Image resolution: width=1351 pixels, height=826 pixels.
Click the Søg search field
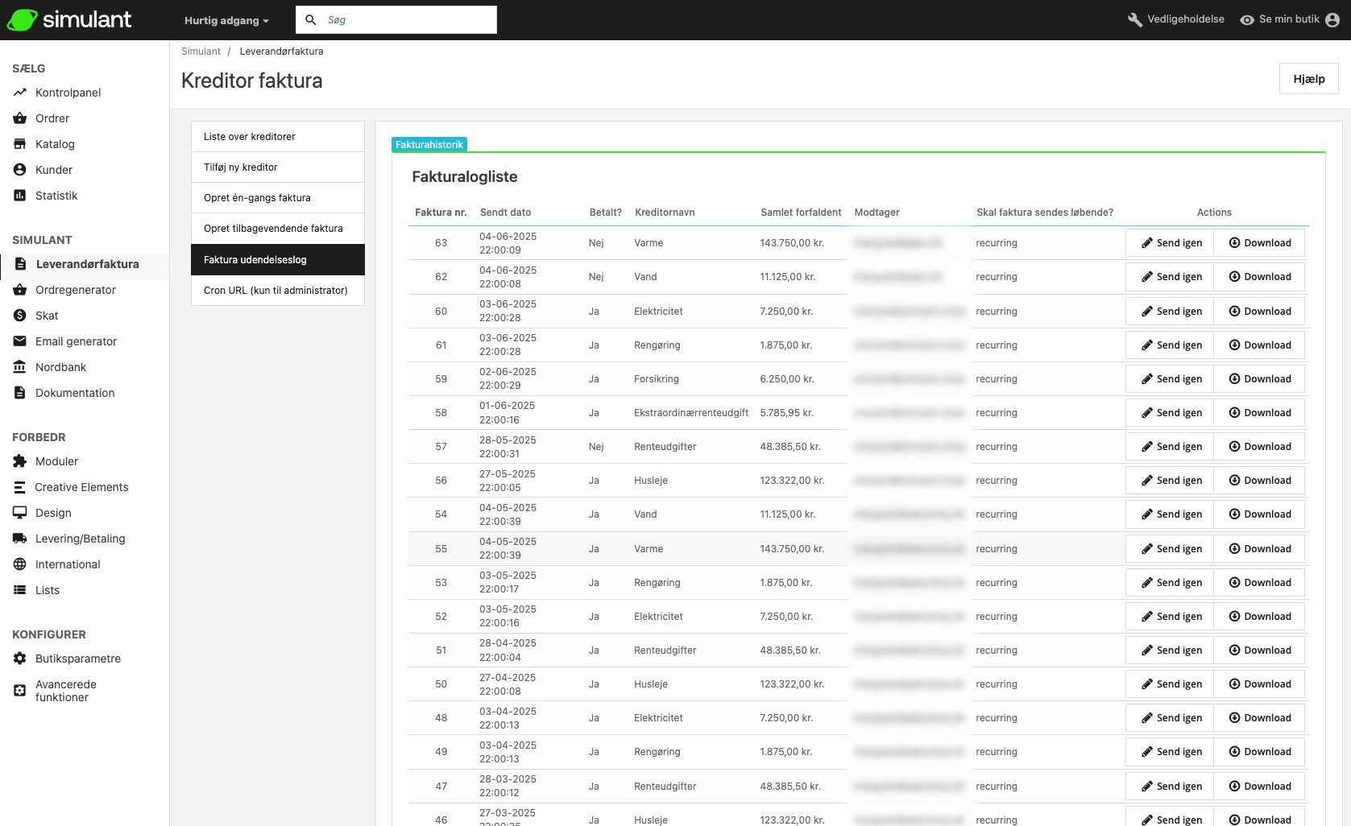(x=407, y=20)
